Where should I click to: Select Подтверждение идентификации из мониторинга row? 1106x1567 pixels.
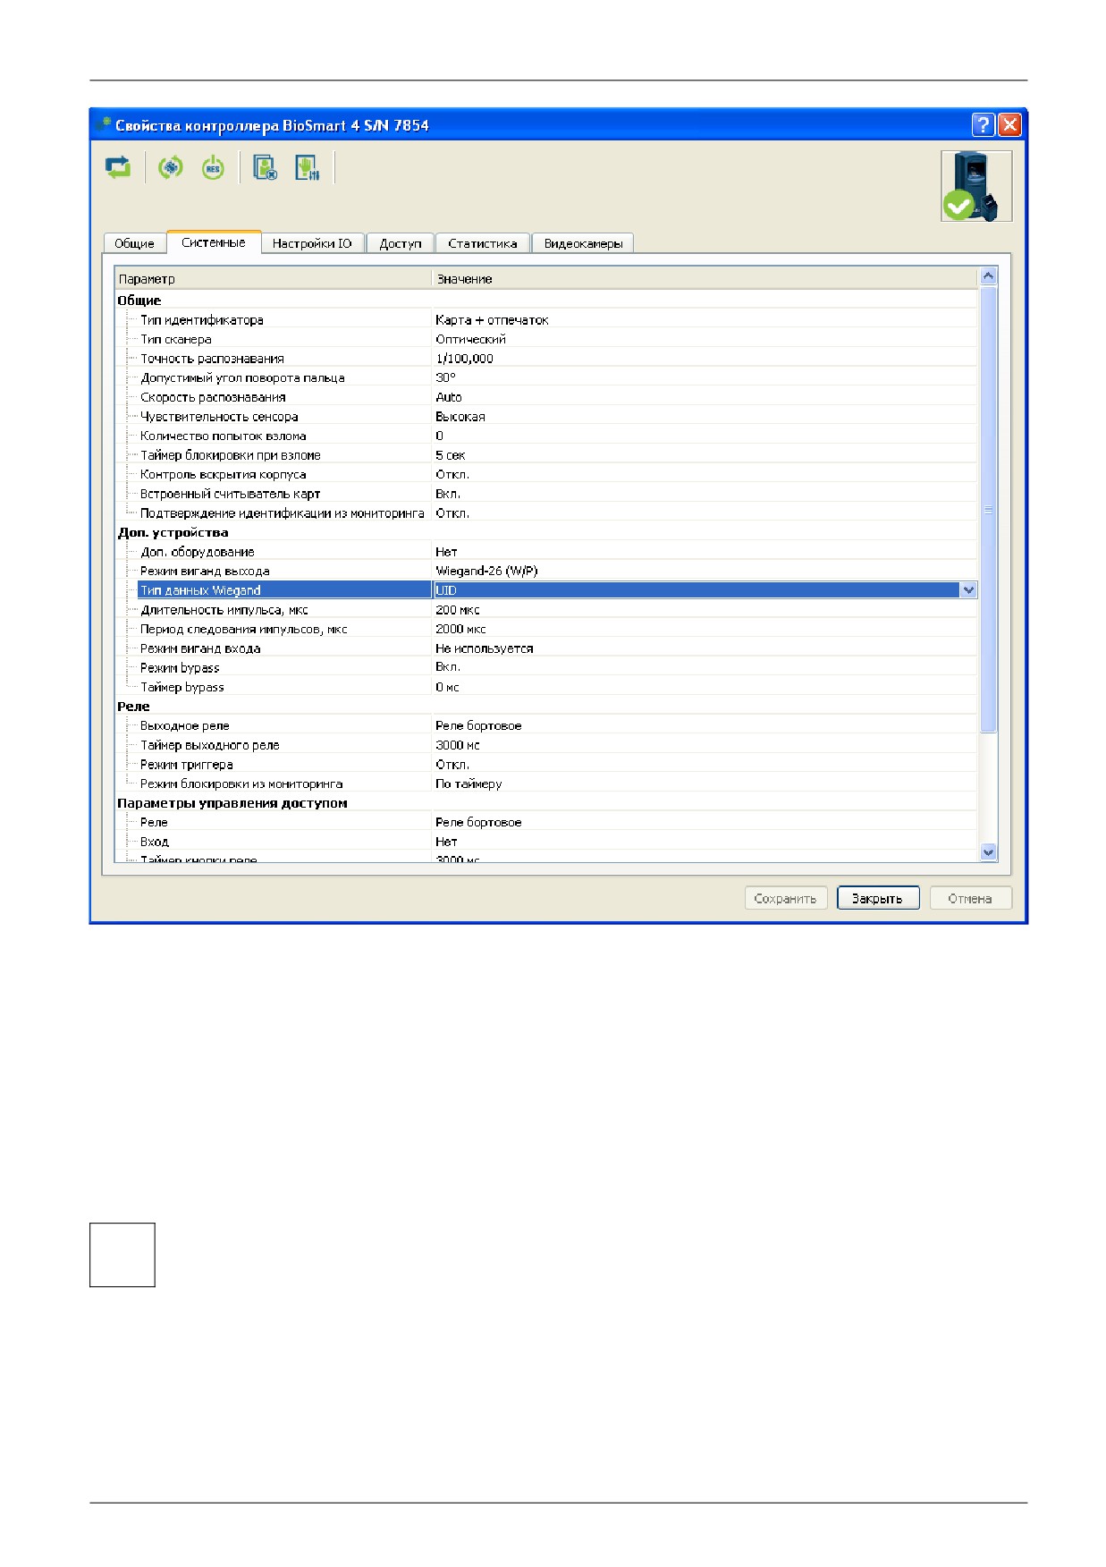pos(546,513)
